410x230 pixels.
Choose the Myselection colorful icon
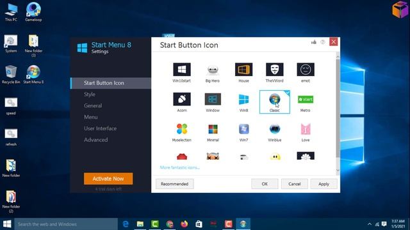182,132
